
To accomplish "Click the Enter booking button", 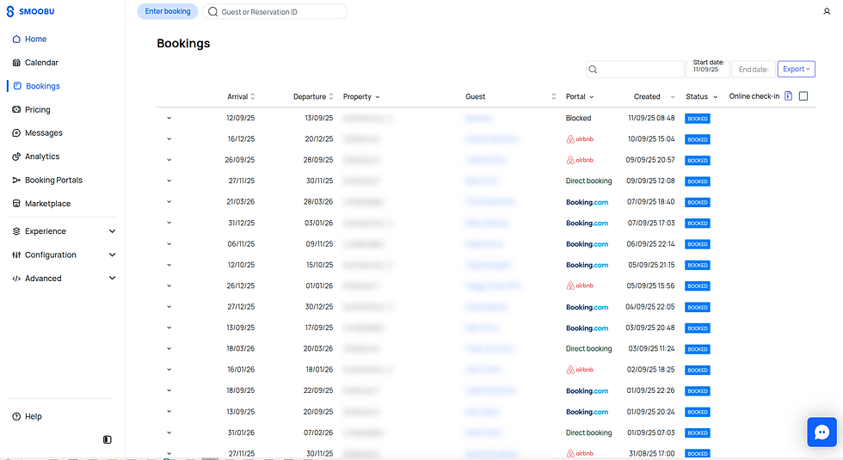I will click(x=168, y=11).
